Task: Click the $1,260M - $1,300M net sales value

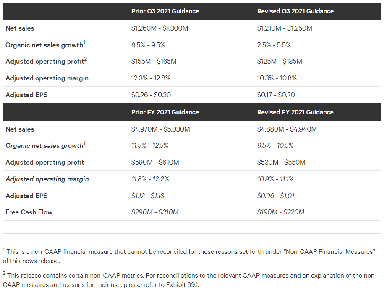Action: 160,28
